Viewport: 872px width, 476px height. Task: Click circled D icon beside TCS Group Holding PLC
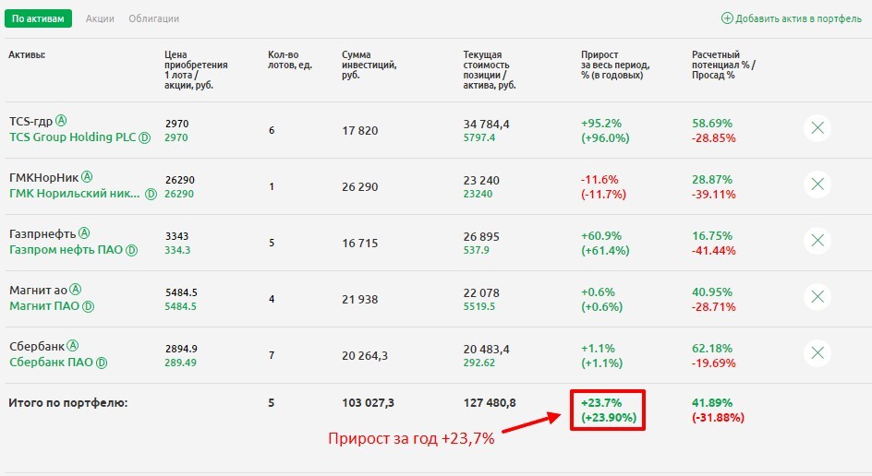click(x=145, y=137)
